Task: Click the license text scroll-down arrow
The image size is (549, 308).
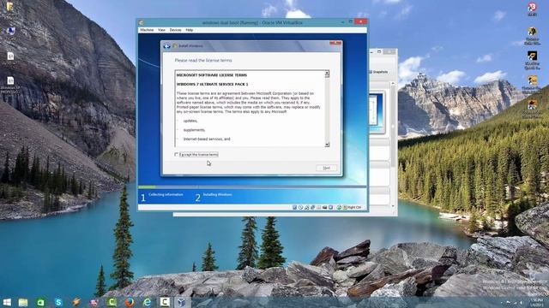Action: click(x=327, y=145)
